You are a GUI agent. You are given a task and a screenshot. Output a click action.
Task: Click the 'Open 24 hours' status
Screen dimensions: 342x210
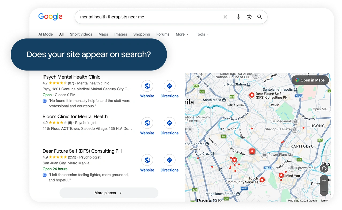55,169
